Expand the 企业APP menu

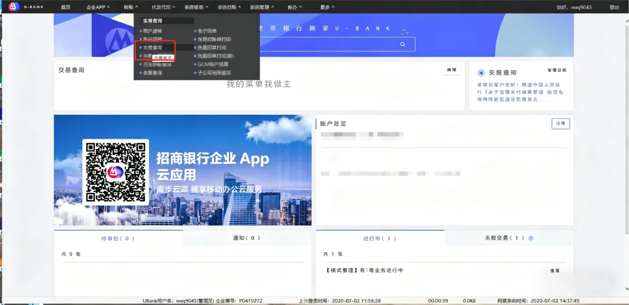tap(98, 7)
